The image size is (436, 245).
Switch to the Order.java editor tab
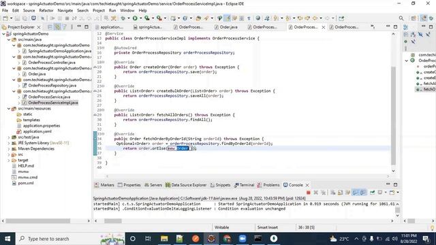[x=225, y=27]
